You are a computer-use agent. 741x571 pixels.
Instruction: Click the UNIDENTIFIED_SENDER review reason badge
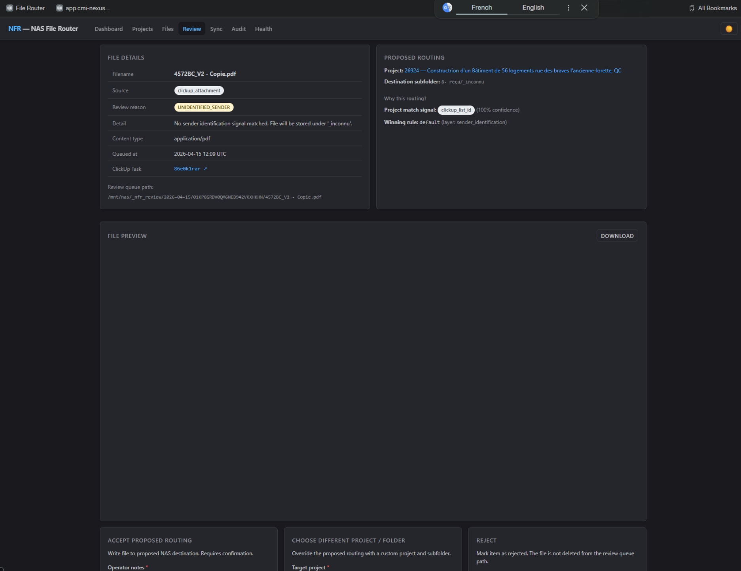point(204,108)
